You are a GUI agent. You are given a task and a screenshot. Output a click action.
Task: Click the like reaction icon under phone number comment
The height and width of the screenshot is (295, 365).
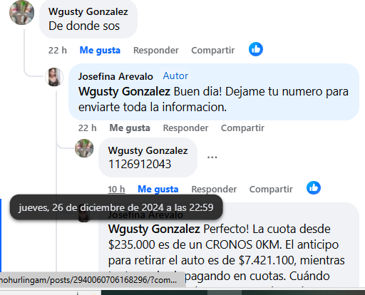point(314,188)
